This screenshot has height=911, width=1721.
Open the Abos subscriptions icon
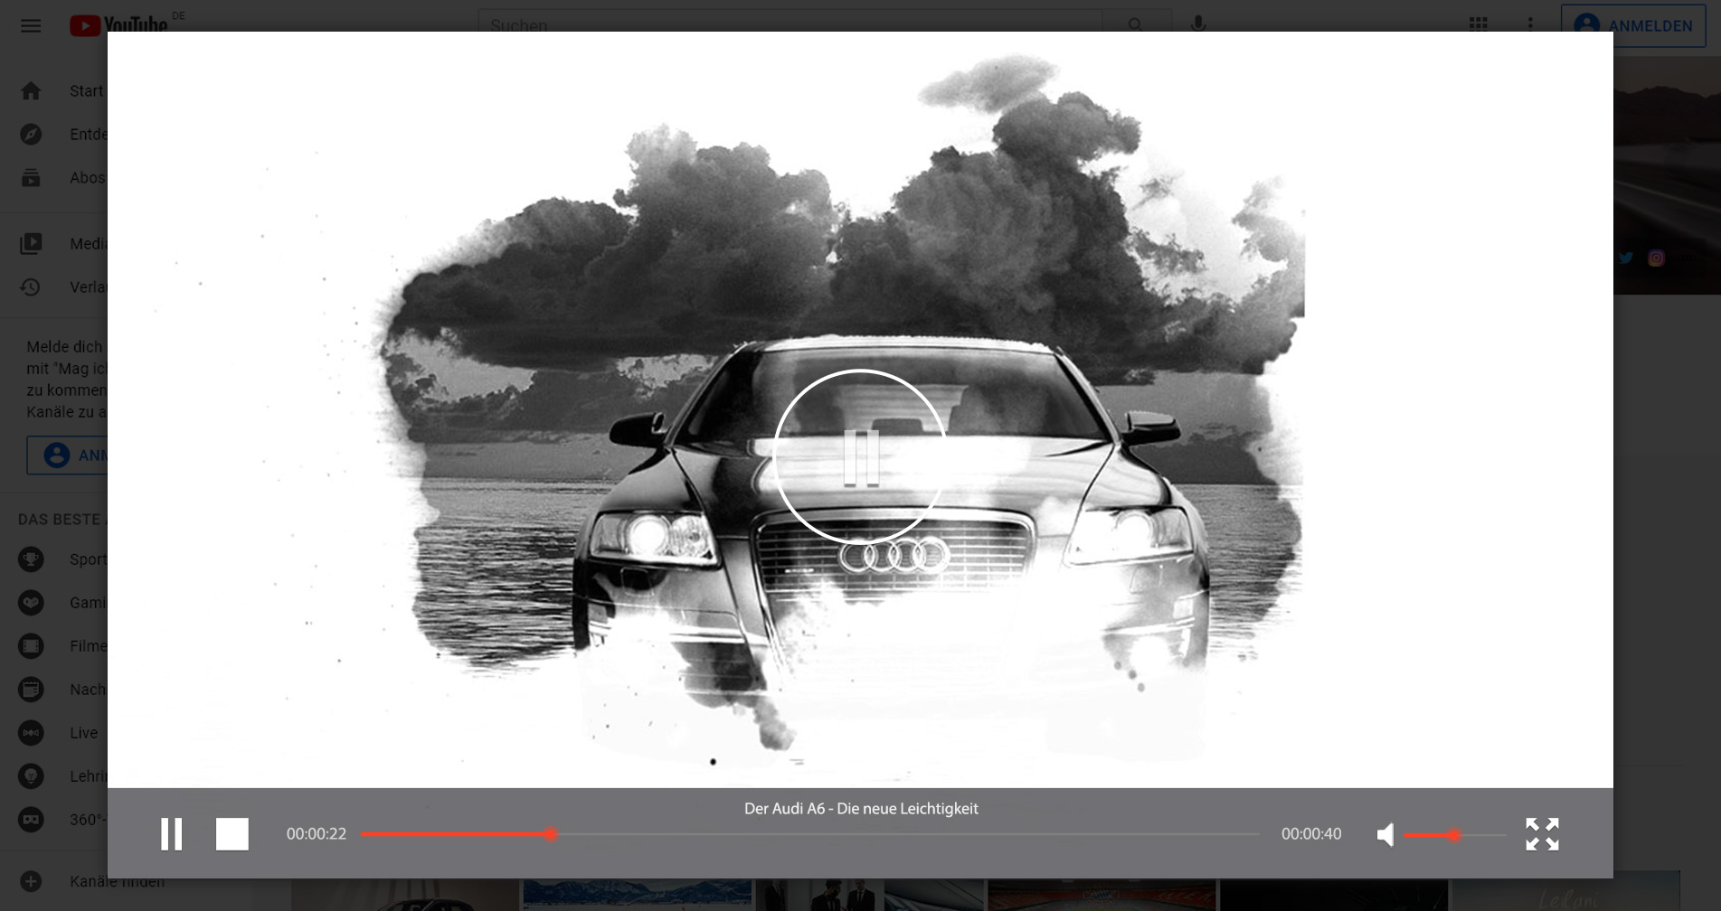tap(31, 178)
